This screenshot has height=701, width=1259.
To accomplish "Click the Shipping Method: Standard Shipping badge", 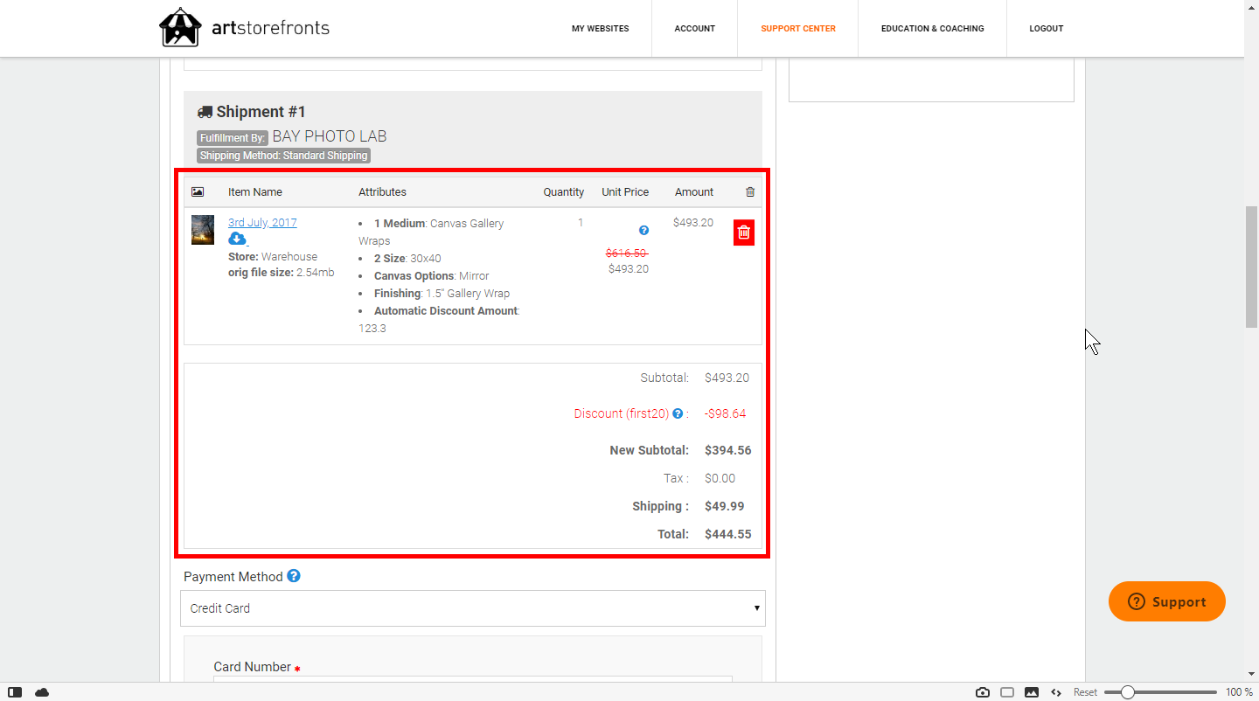I will point(283,156).
